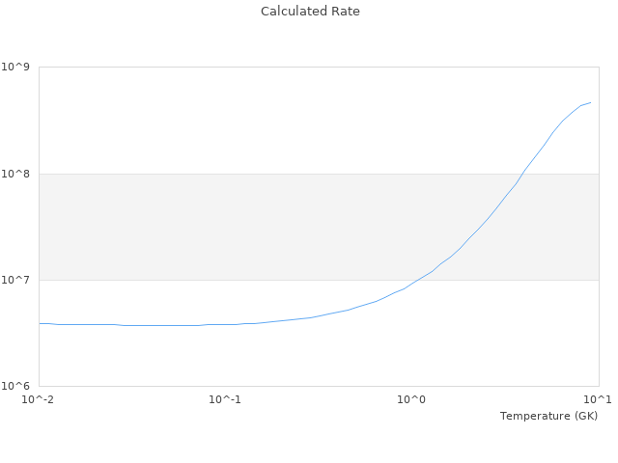Select the 10^9 y-axis tick label

[16, 68]
